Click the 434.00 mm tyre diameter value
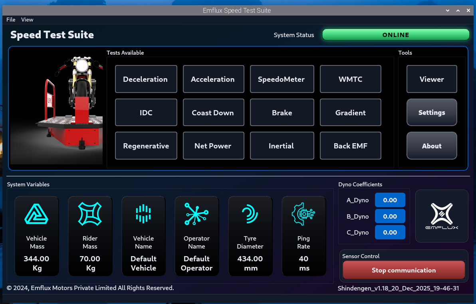Image resolution: width=476 pixels, height=304 pixels. point(250,263)
